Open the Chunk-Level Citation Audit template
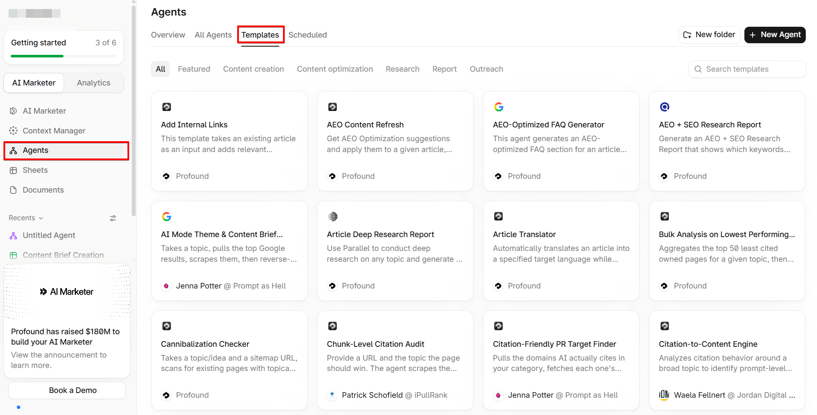817x415 pixels. point(395,360)
